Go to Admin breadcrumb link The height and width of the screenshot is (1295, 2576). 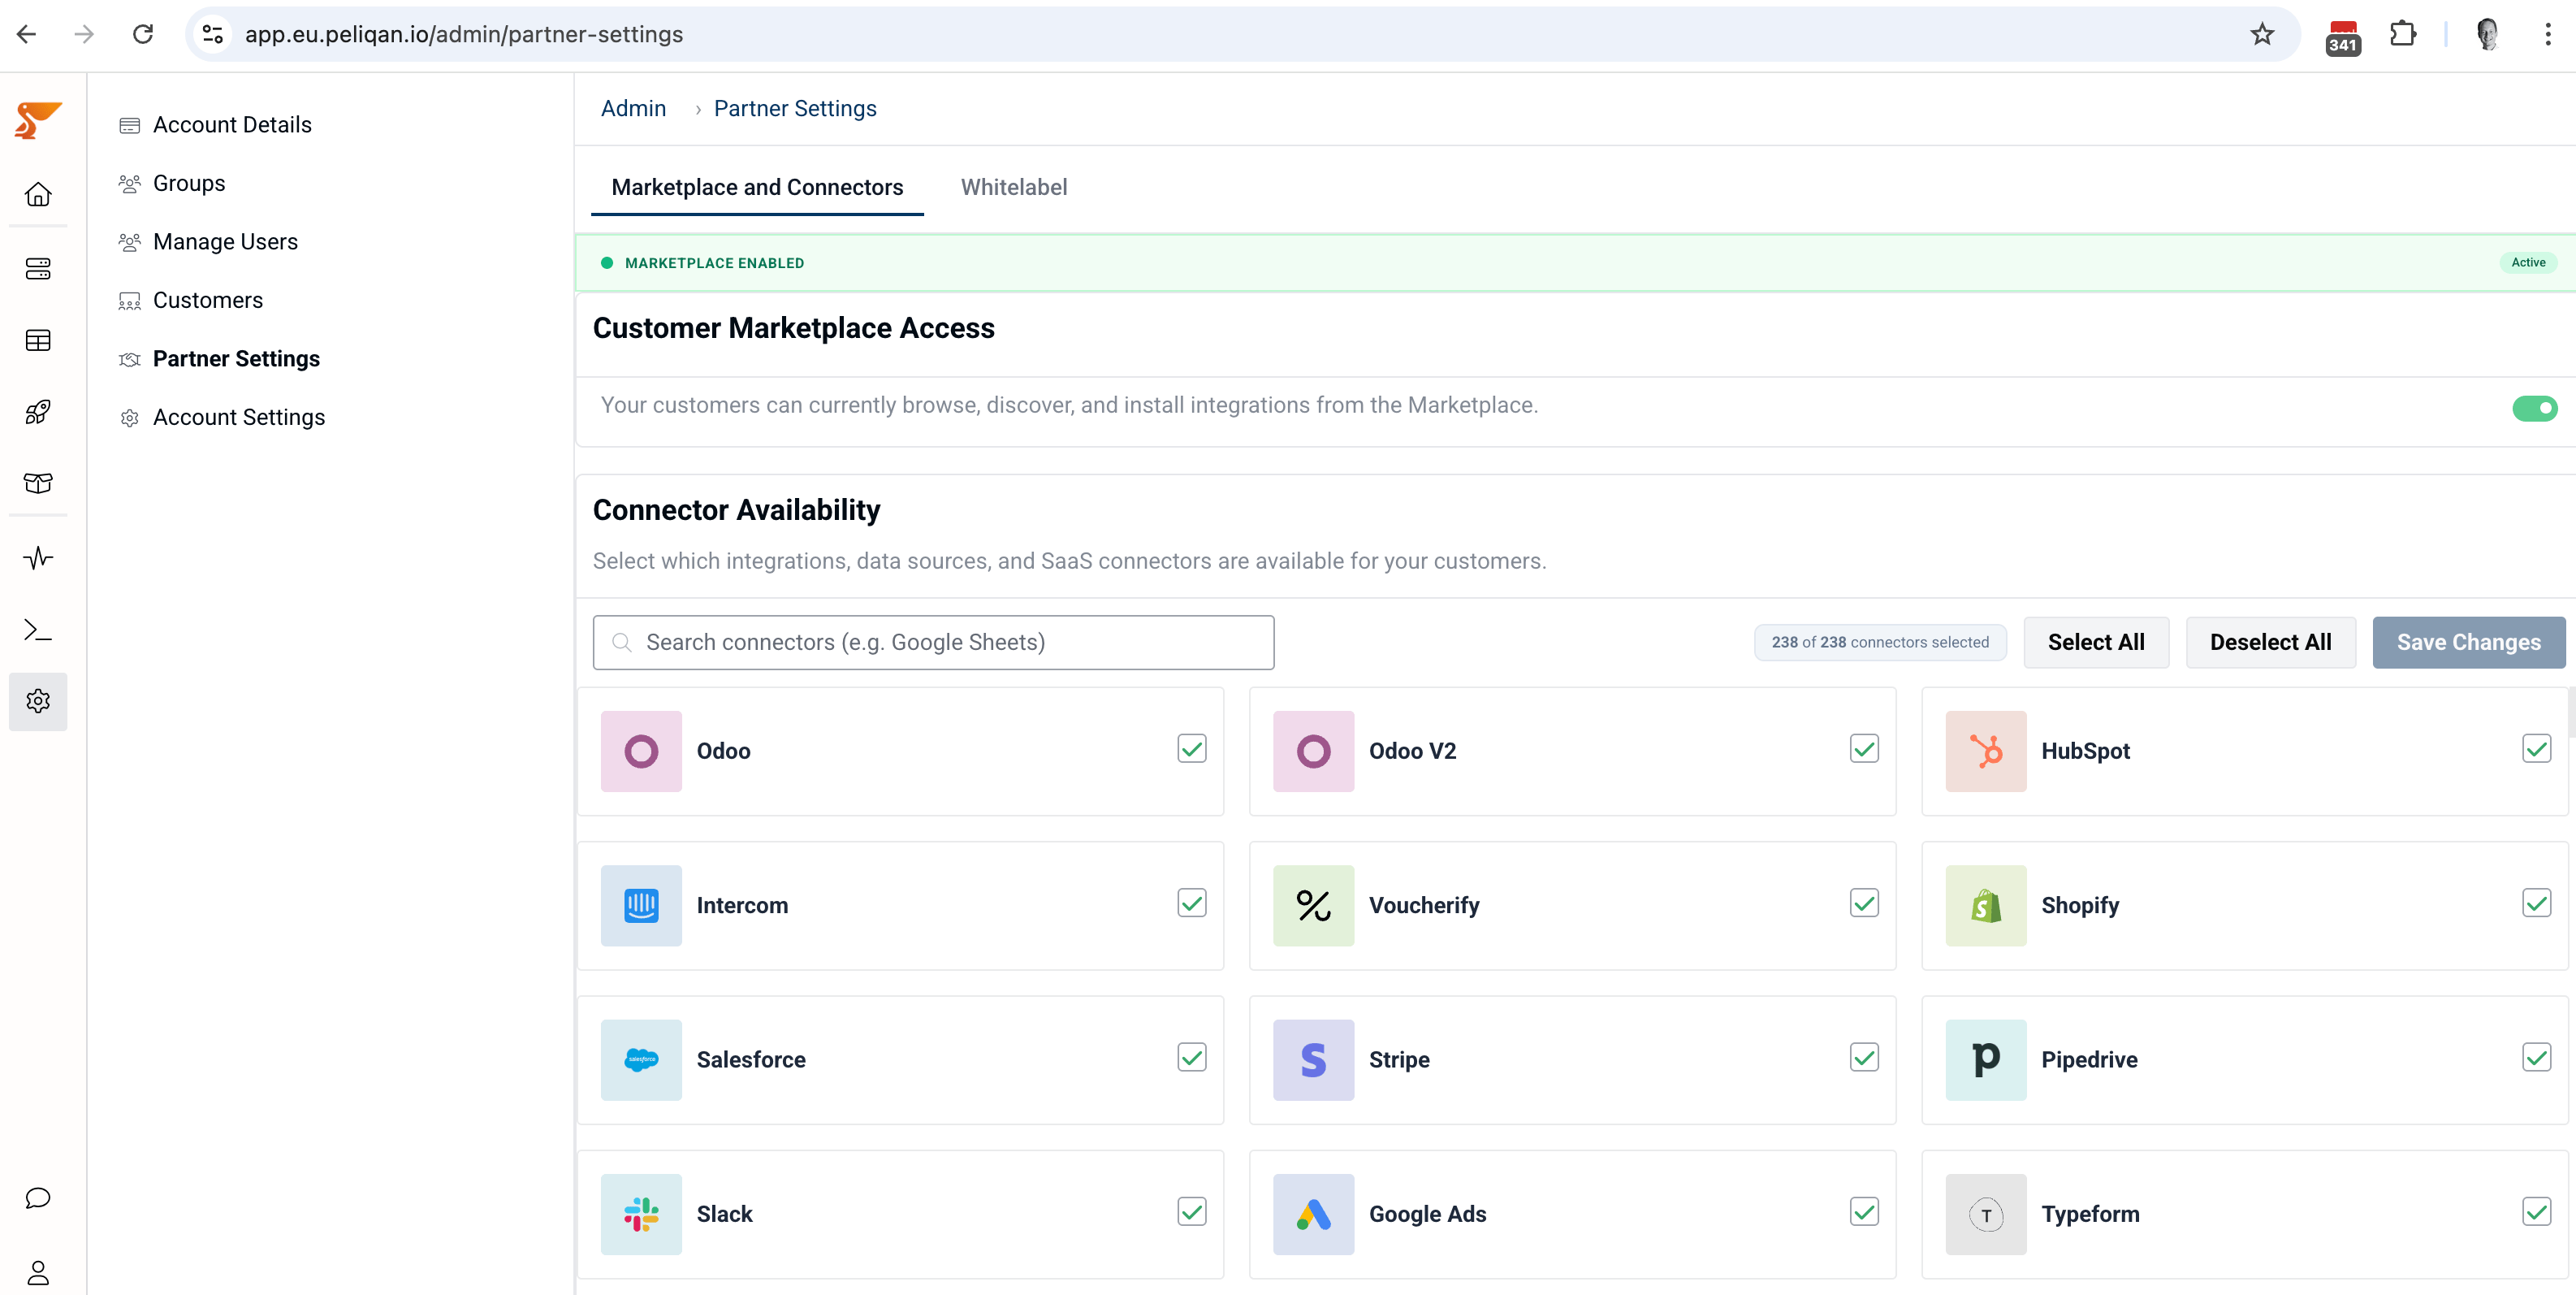pyautogui.click(x=633, y=108)
